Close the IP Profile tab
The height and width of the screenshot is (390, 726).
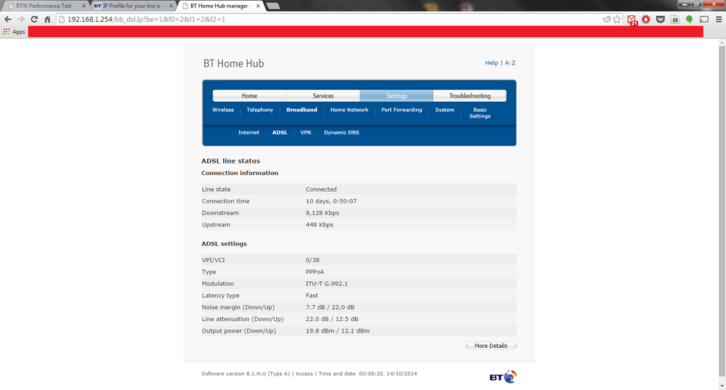[x=171, y=6]
